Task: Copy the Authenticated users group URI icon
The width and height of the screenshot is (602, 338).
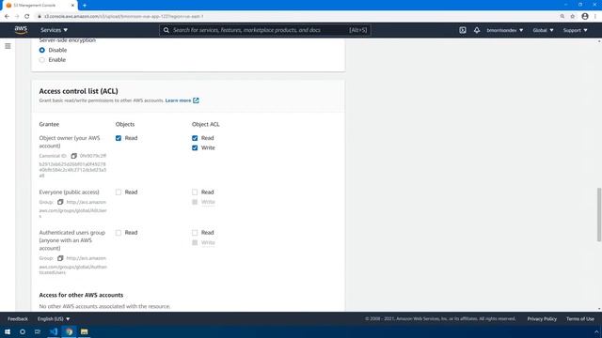Action: tap(60, 258)
